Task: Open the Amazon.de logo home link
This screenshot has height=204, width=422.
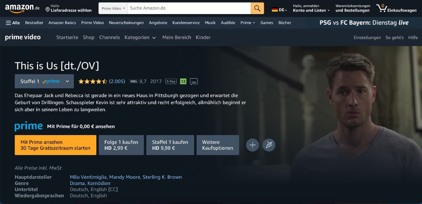Action: 23,8
